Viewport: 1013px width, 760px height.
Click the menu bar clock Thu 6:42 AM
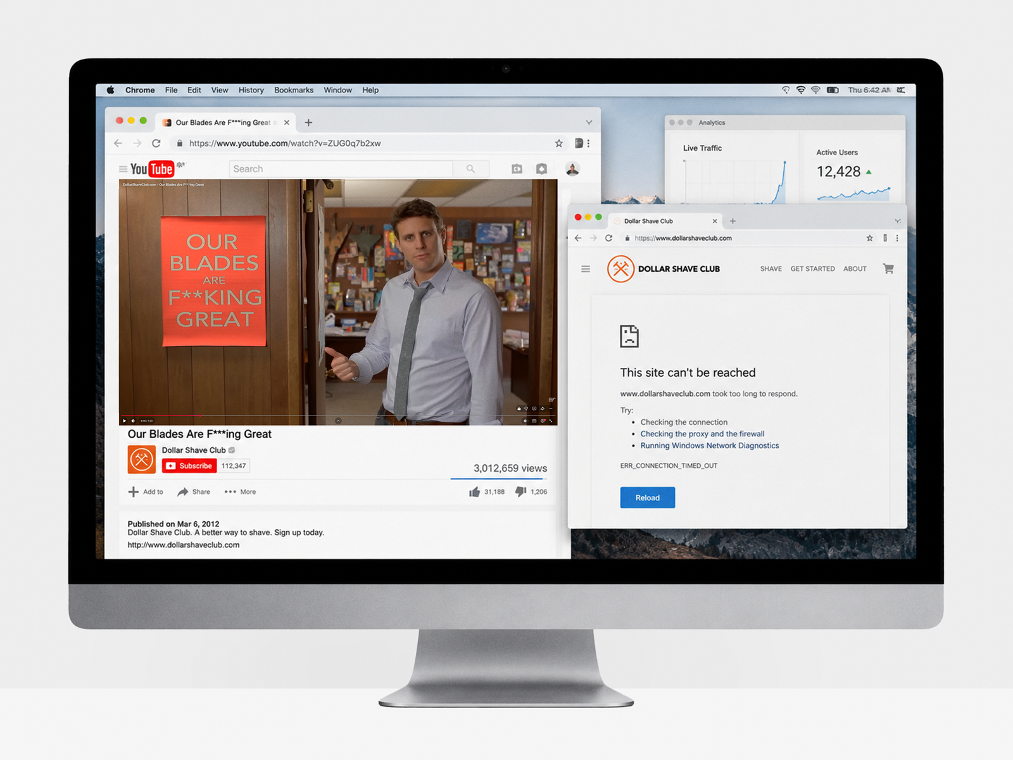(869, 90)
